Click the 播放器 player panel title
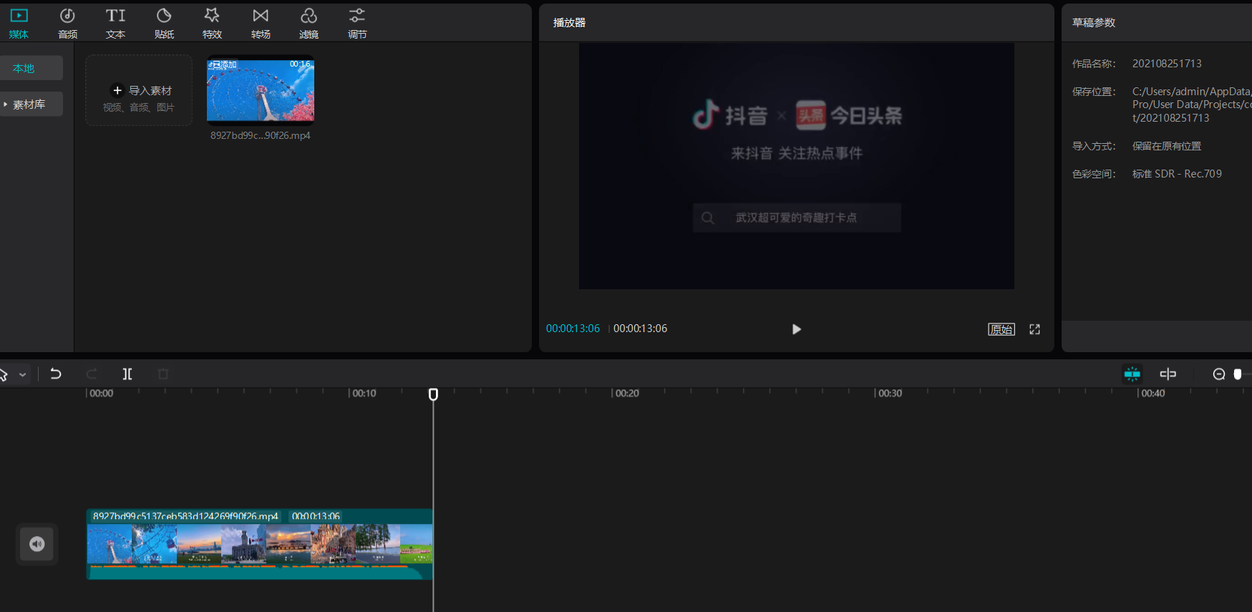Viewport: 1252px width, 612px height. pyautogui.click(x=569, y=23)
